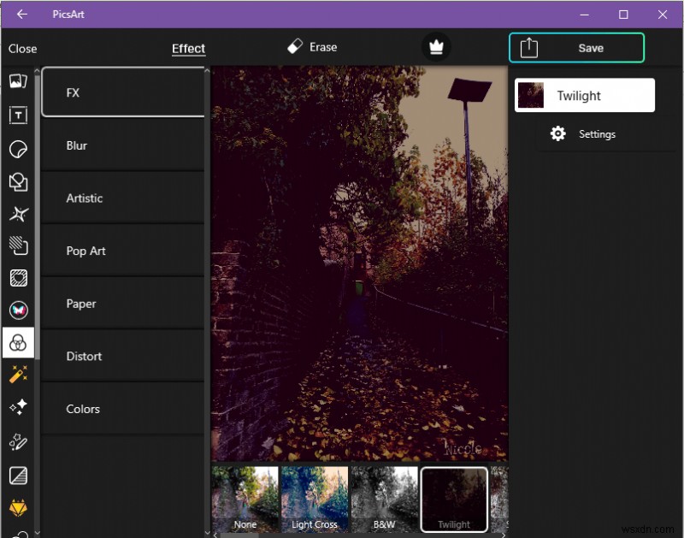Click the premium crown icon
The height and width of the screenshot is (538, 684).
436,47
